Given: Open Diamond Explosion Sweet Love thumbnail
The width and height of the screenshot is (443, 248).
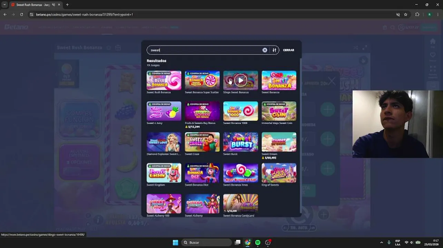Looking at the screenshot, I should 164,142.
